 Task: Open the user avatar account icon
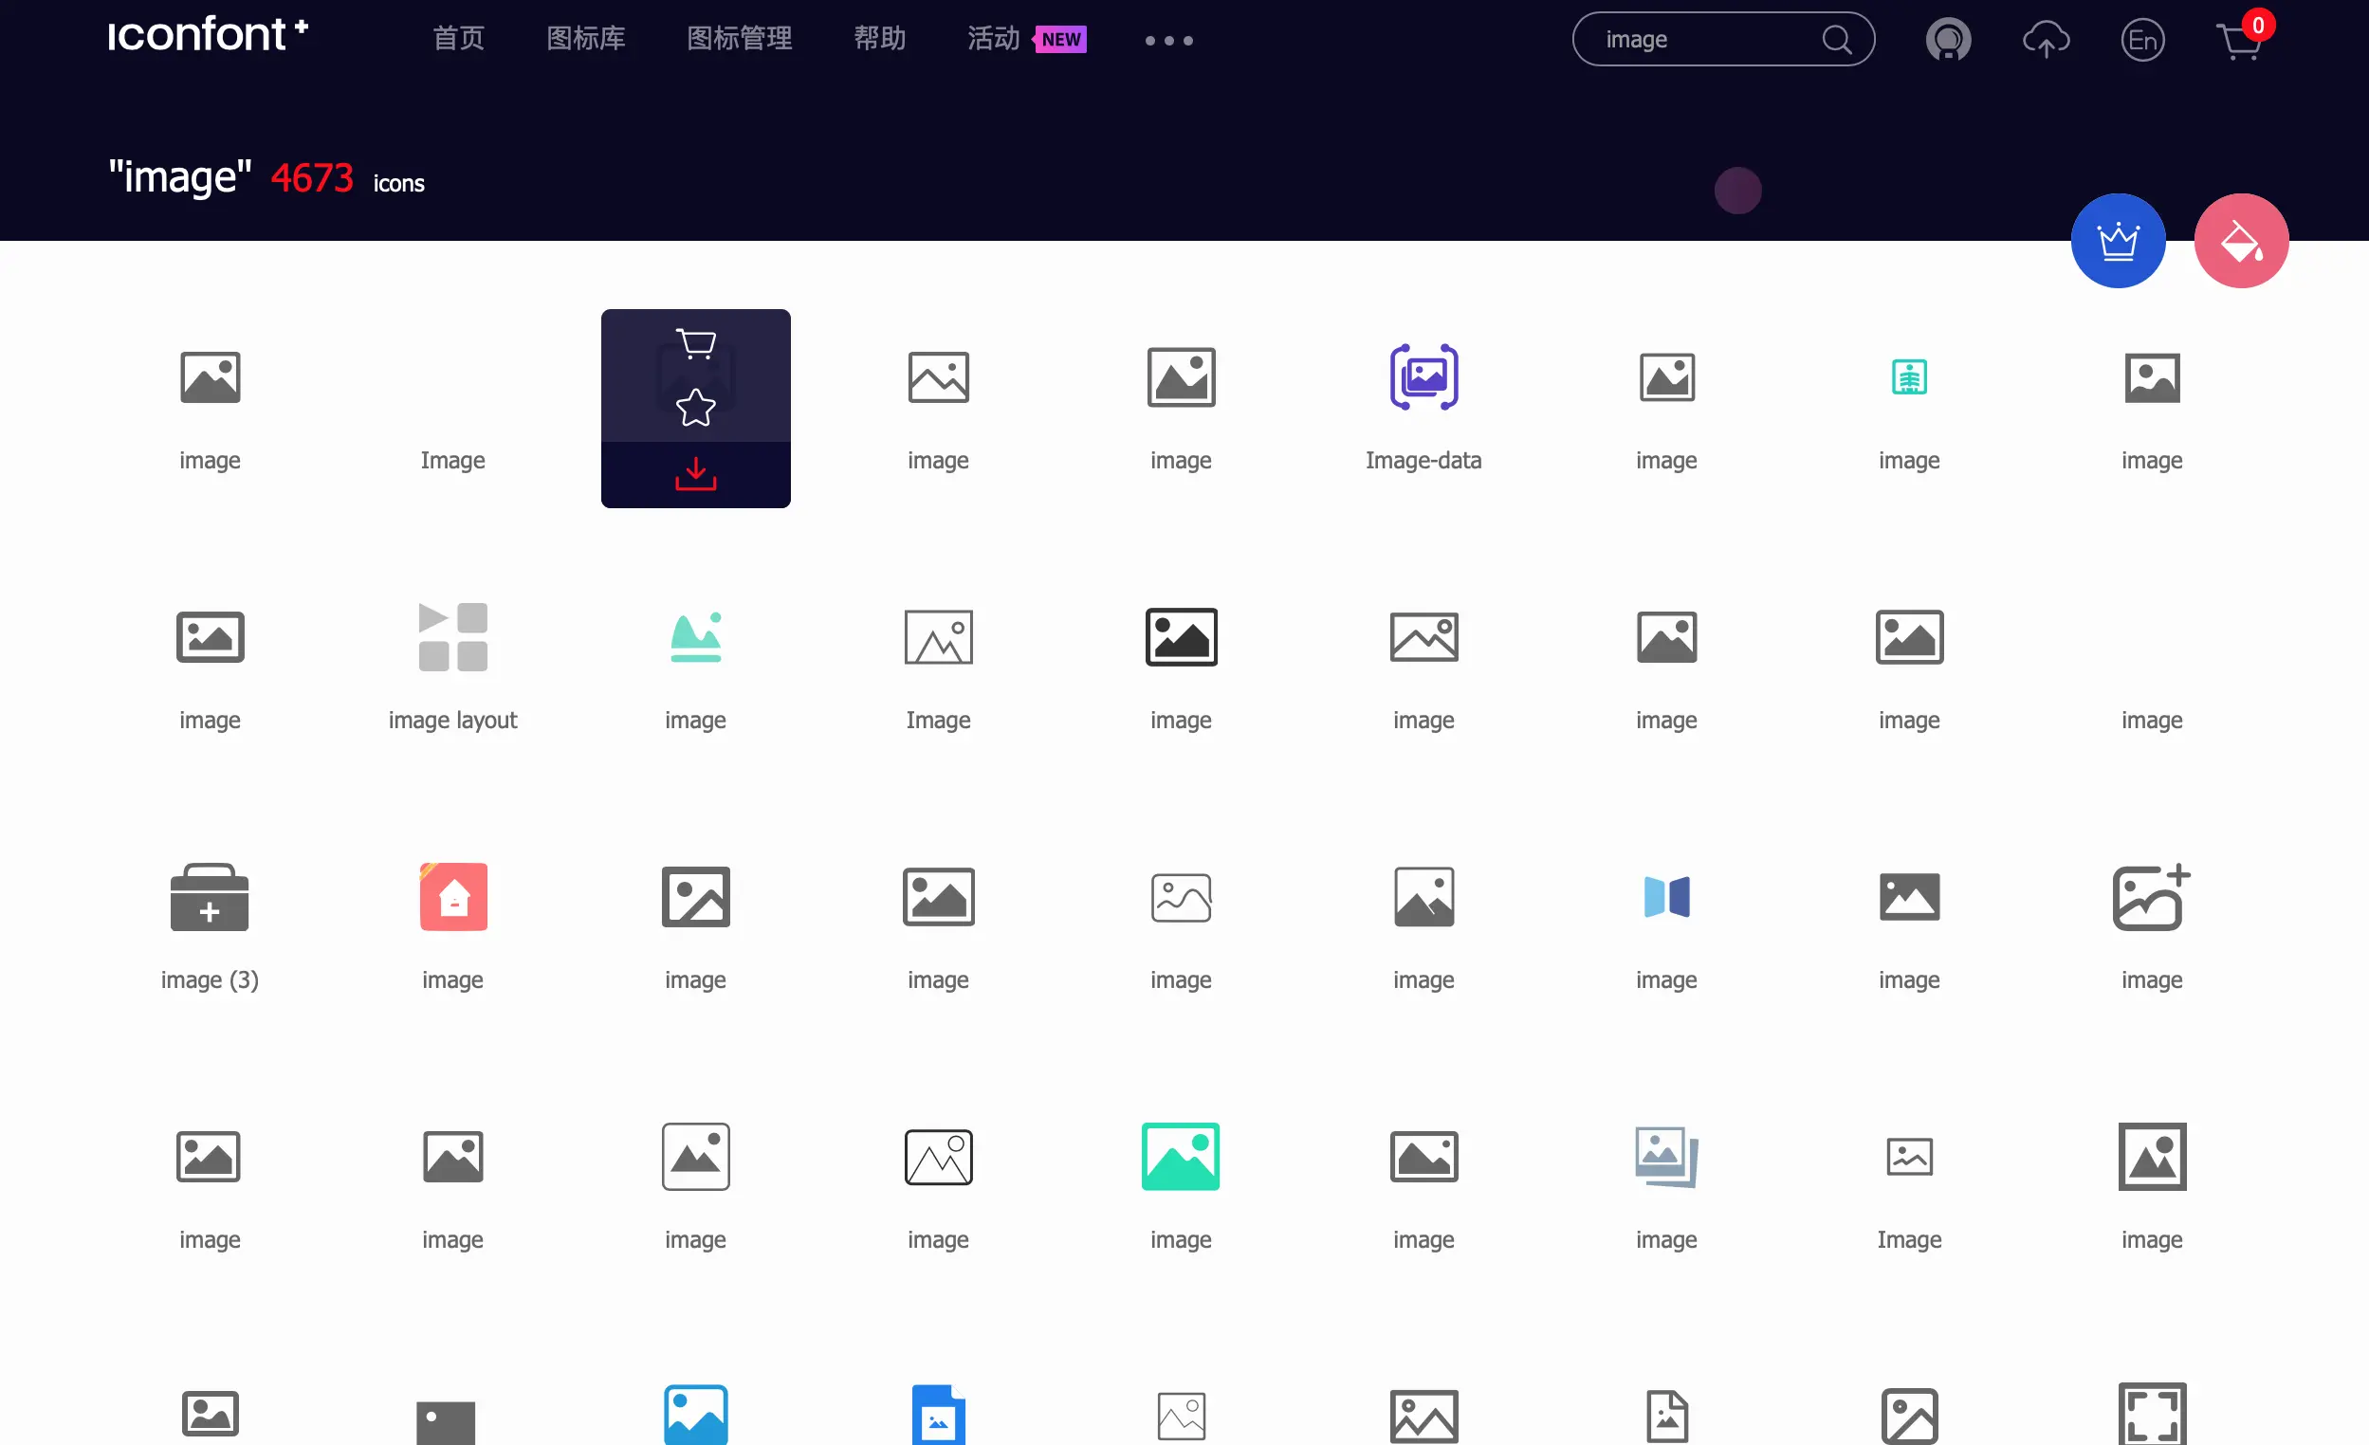pos(1950,40)
